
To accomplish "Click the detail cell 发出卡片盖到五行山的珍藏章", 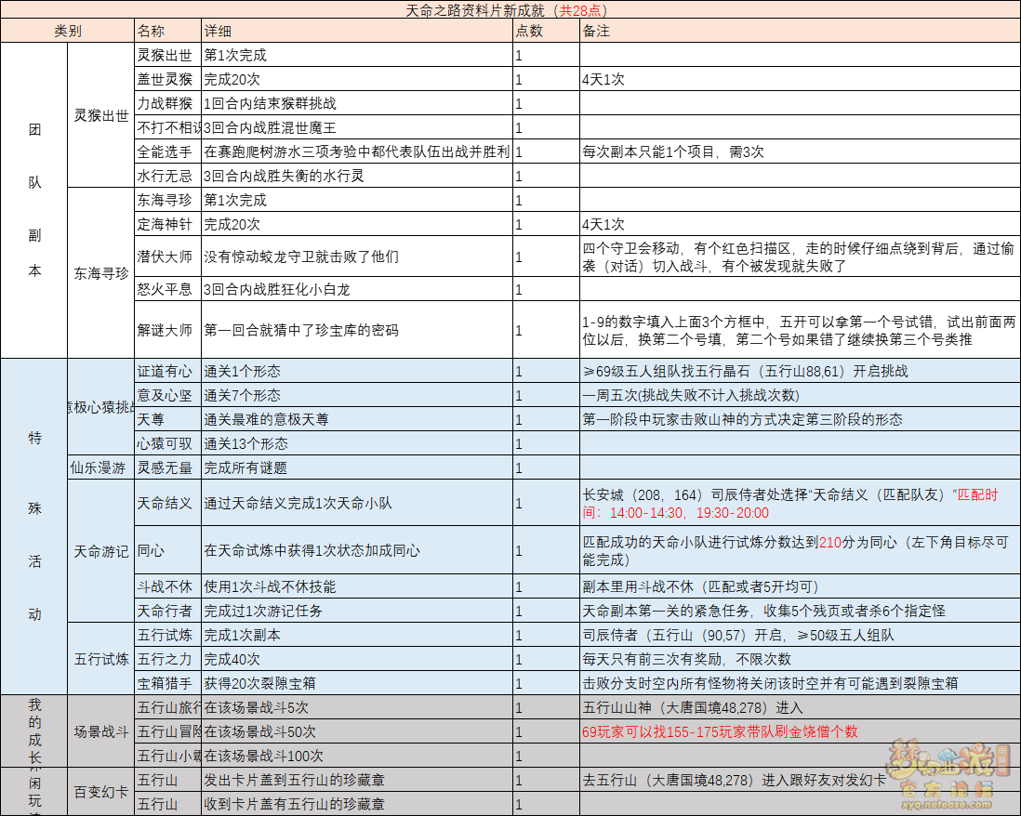I will [x=357, y=780].
